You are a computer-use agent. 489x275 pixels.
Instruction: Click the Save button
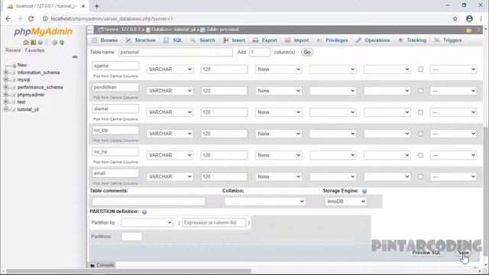click(464, 253)
